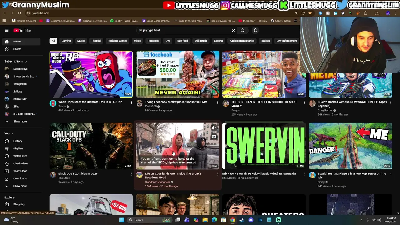The height and width of the screenshot is (225, 400).
Task: Open options for Swervin mix
Action: [x=304, y=174]
